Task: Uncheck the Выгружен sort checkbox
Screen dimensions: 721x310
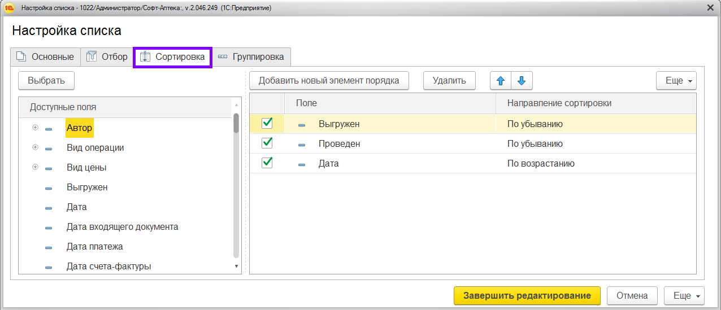Action: [267, 123]
